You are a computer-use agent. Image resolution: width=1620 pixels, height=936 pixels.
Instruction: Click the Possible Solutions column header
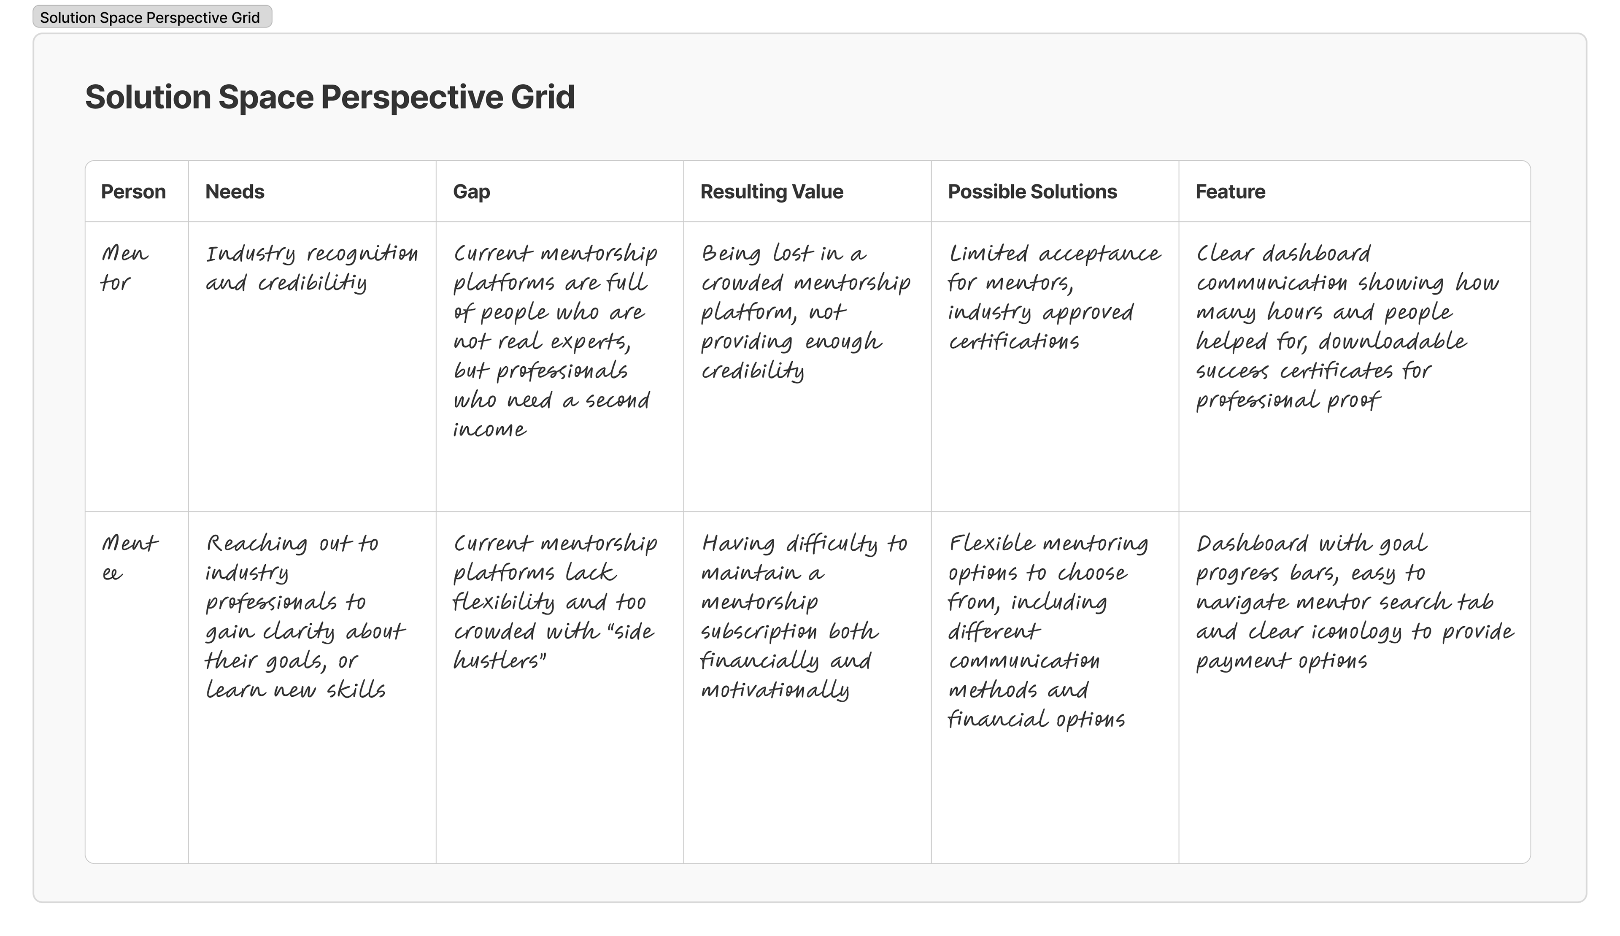point(1032,192)
